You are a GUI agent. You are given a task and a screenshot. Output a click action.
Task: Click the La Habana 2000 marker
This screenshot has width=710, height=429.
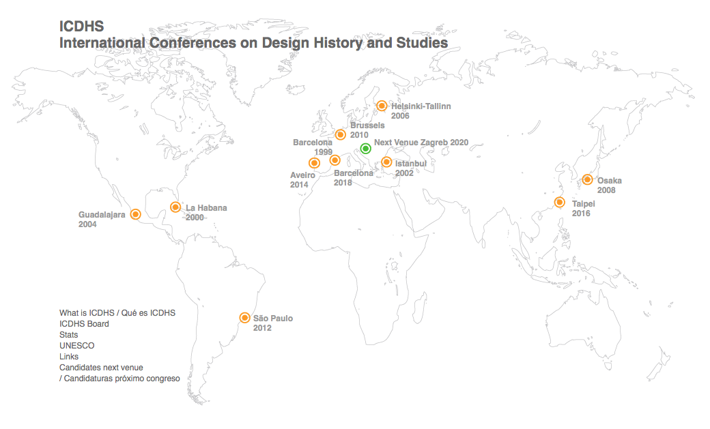175,207
